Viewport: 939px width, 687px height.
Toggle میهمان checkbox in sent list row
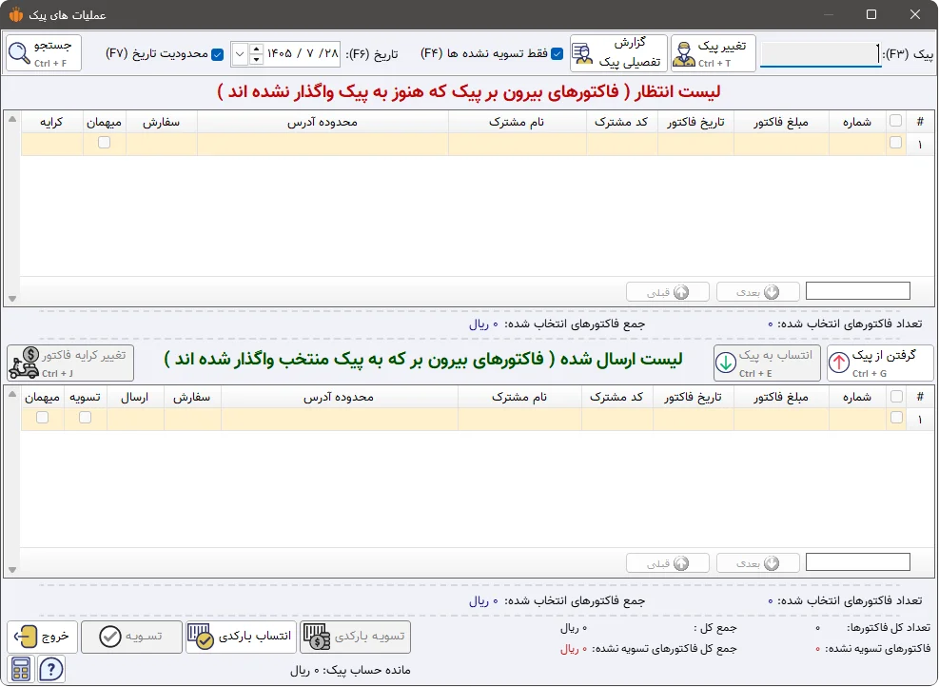(42, 417)
